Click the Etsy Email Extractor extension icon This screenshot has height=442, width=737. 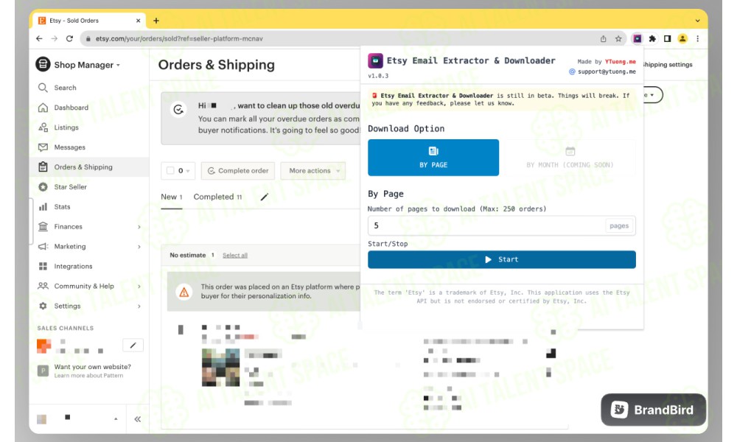pos(637,38)
